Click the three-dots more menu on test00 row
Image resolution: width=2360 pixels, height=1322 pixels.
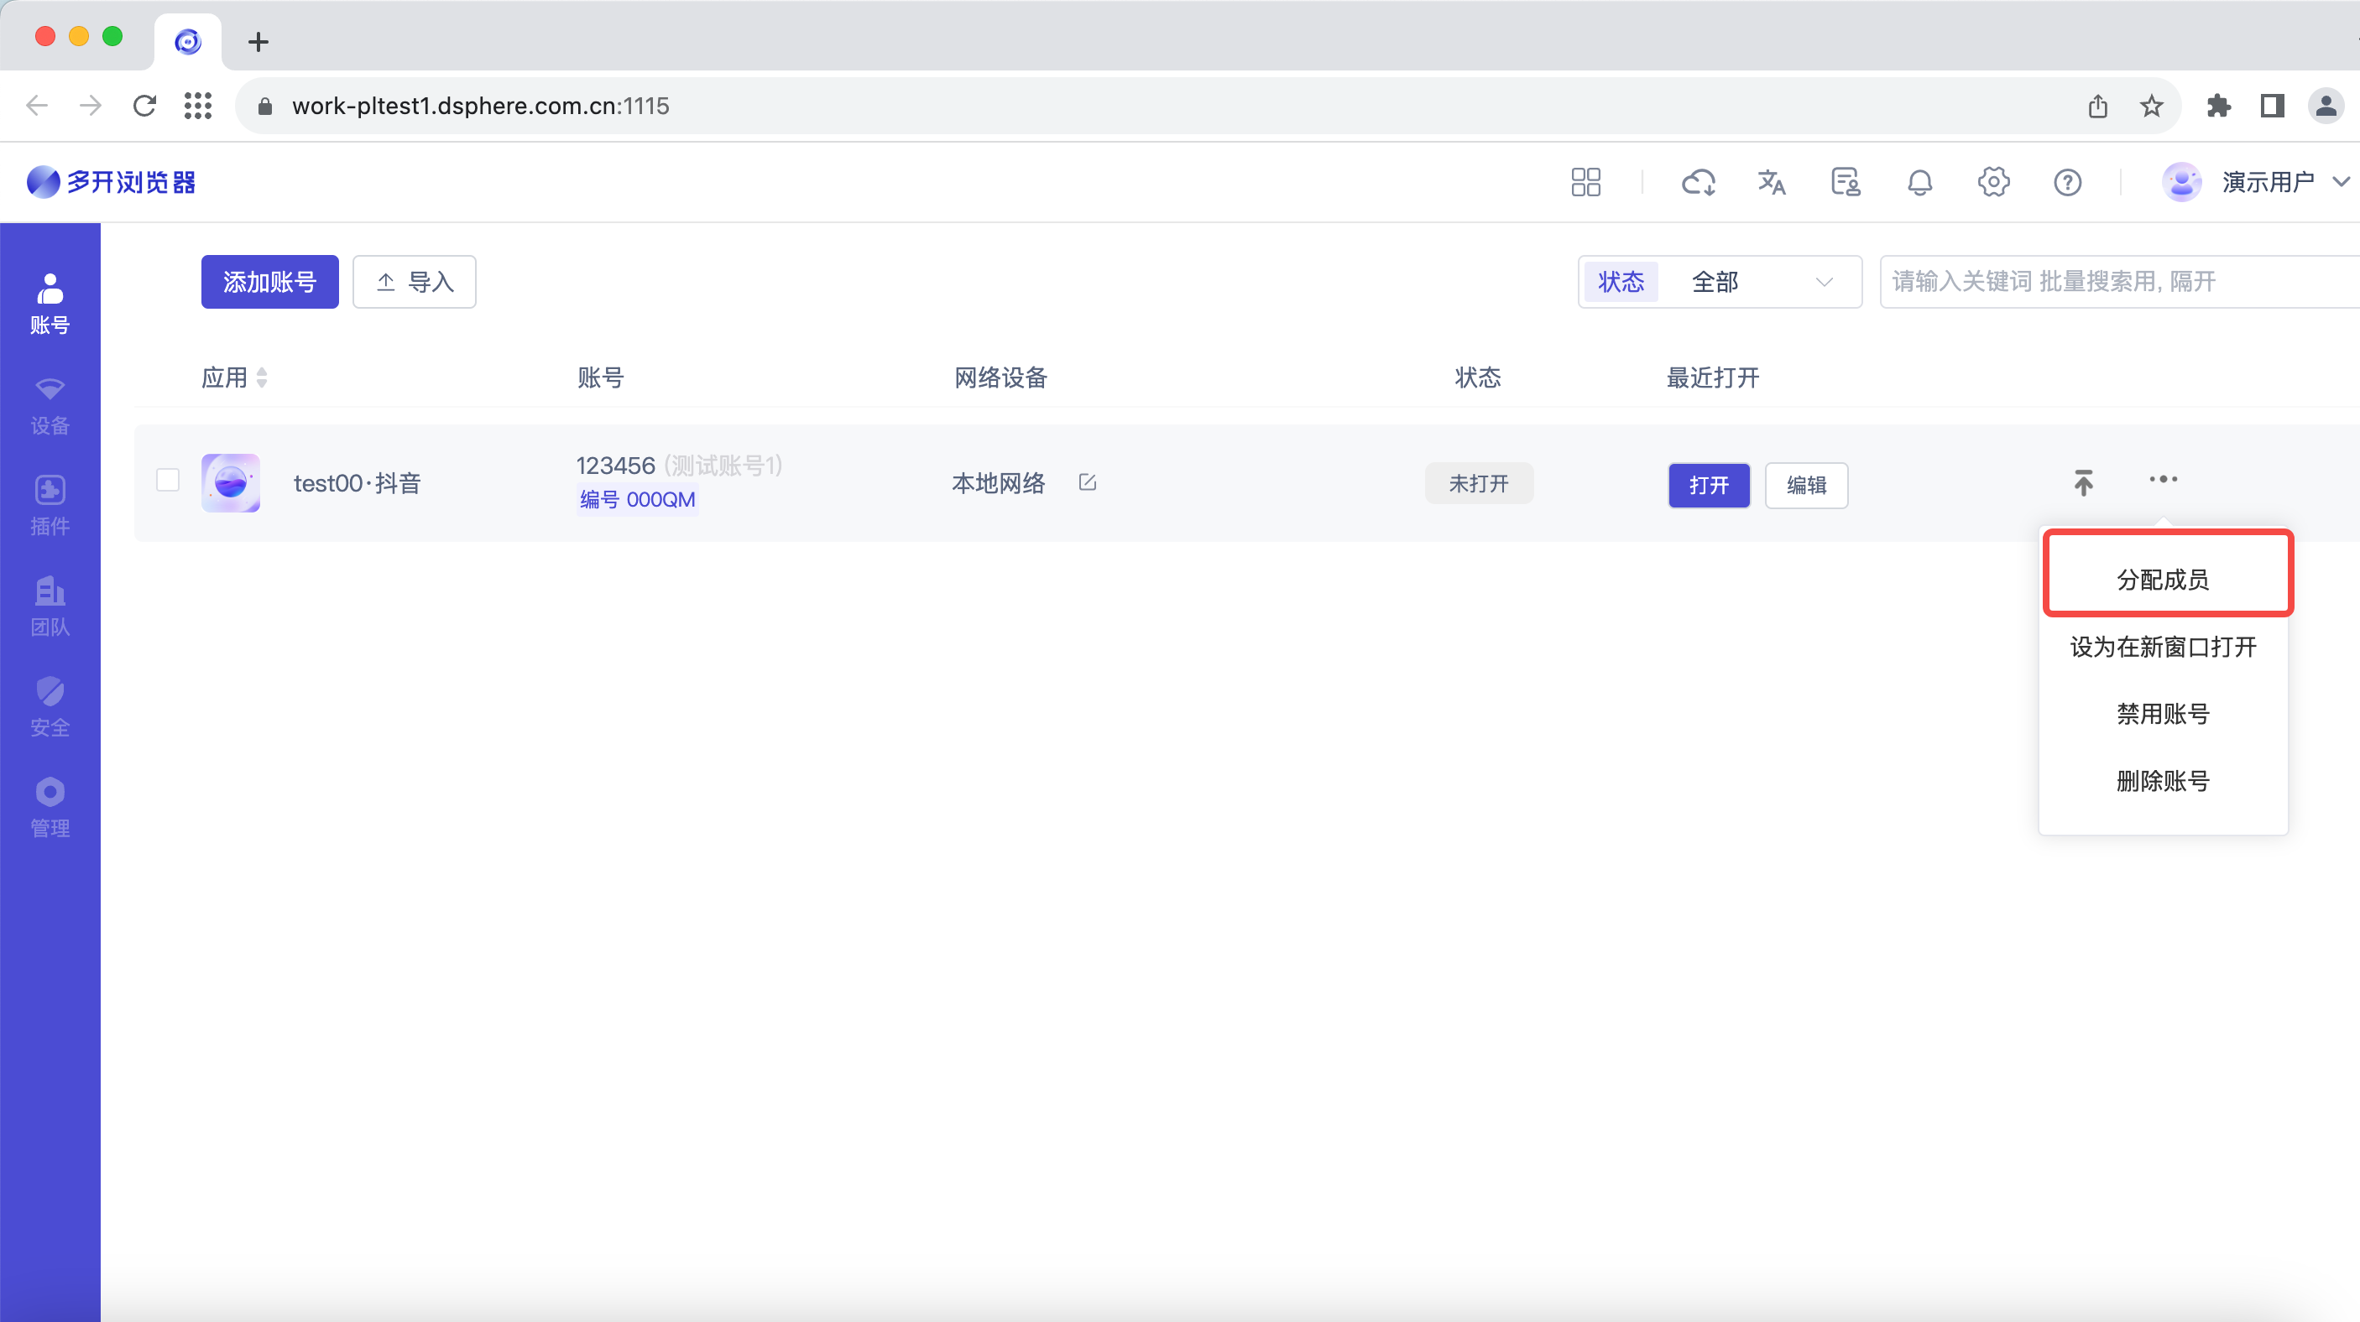[2163, 479]
